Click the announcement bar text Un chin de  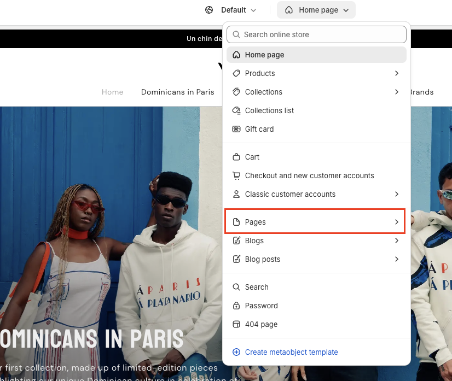coord(204,39)
